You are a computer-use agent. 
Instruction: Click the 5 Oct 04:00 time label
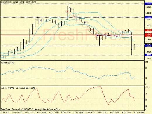54,112
